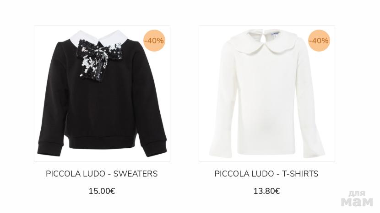Viewport: 380px width, 213px height.
Task: Click the 15.00€ price
Action: click(x=102, y=191)
